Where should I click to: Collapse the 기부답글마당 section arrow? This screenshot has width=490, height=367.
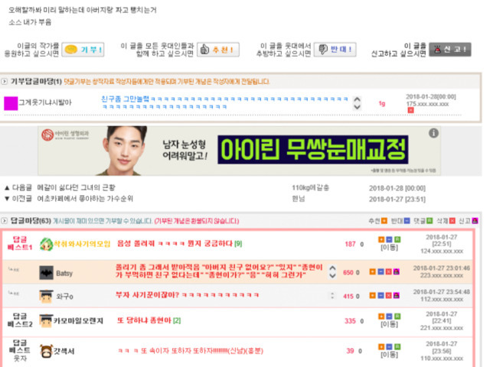[x=5, y=82]
